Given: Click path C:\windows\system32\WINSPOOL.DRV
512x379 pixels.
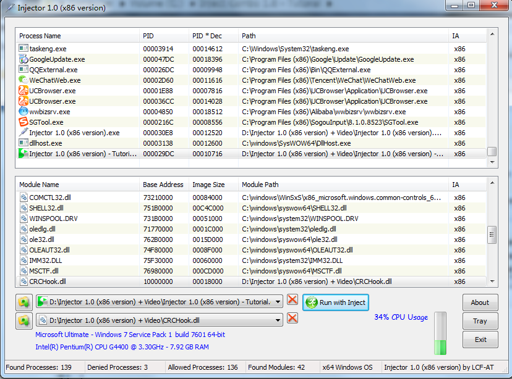Looking at the screenshot, I should (x=300, y=219).
